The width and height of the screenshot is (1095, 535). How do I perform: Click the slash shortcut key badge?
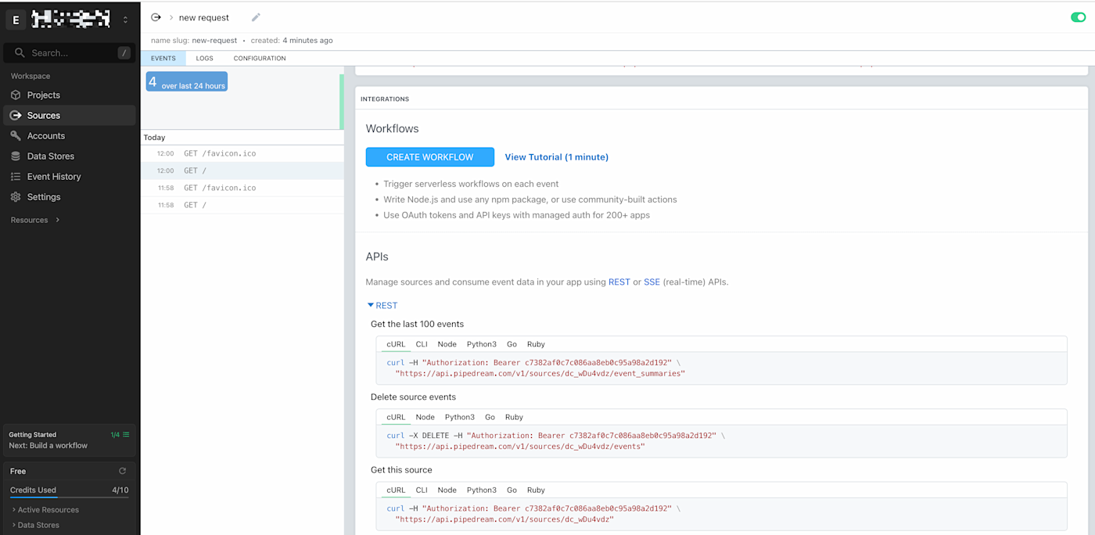click(x=124, y=52)
